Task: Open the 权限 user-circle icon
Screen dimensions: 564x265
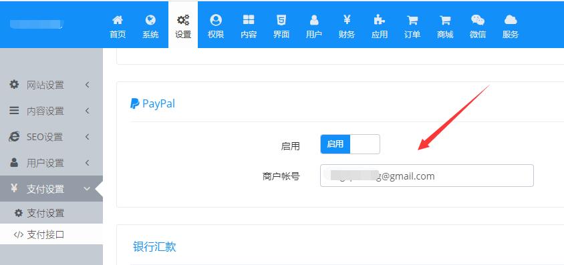Action: [216, 20]
